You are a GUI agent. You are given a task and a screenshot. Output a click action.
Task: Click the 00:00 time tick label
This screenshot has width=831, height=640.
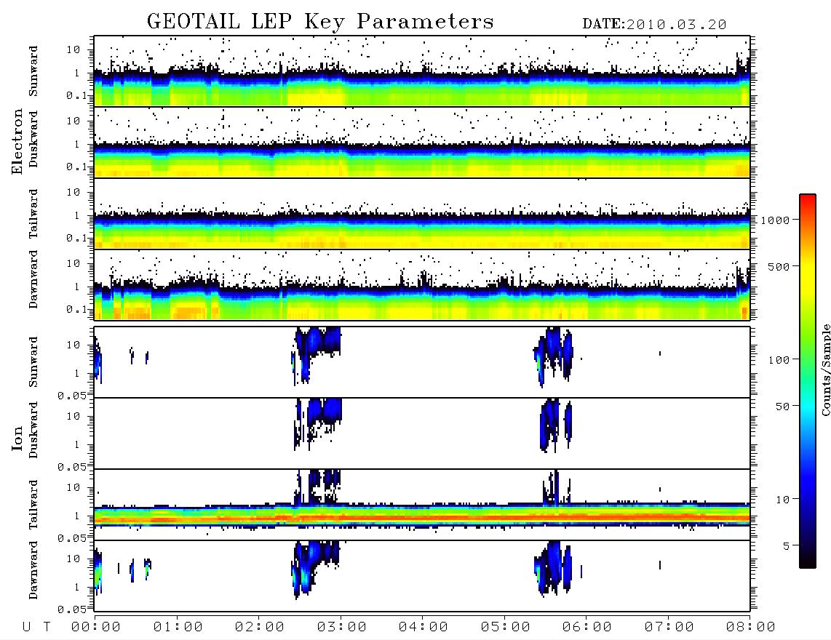pyautogui.click(x=96, y=627)
